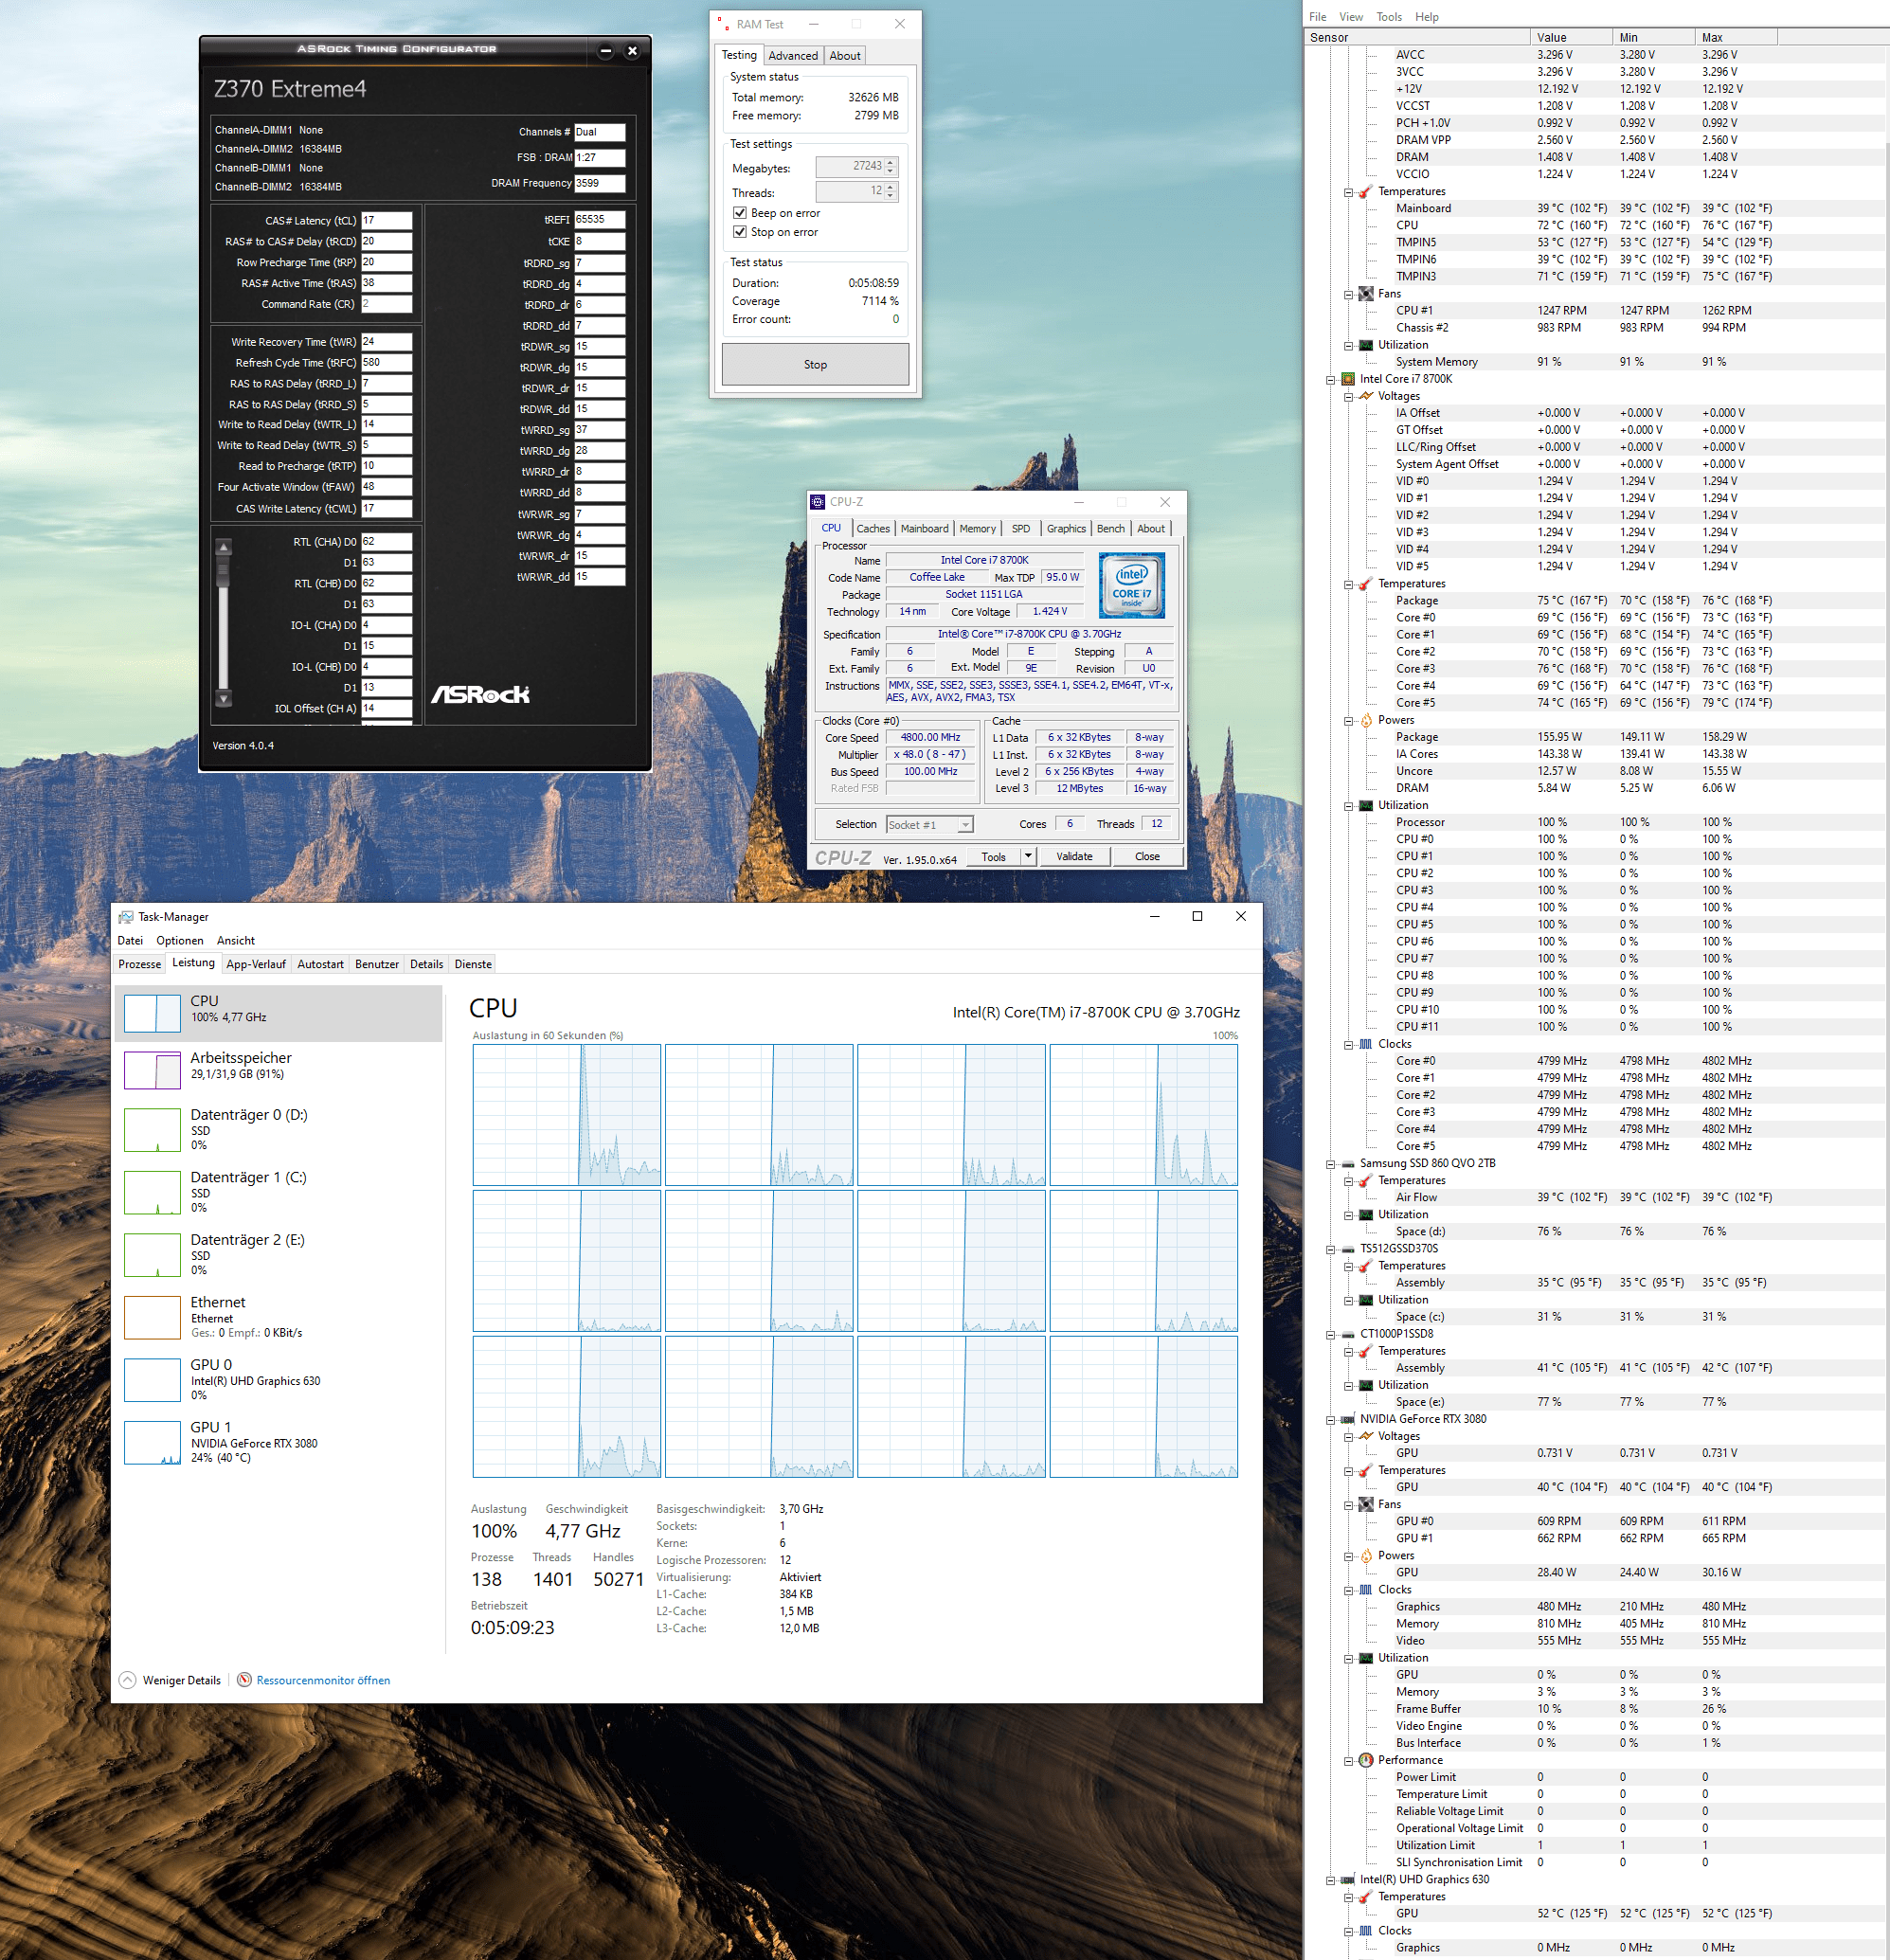Disable the Beep on error checkbox

(x=740, y=213)
